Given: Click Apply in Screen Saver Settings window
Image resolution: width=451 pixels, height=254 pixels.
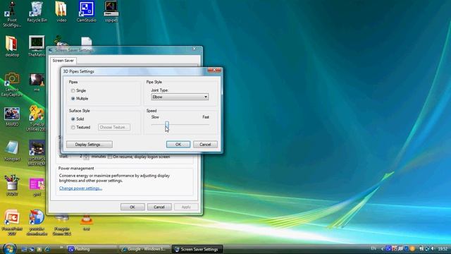Looking at the screenshot, I should click(x=186, y=207).
